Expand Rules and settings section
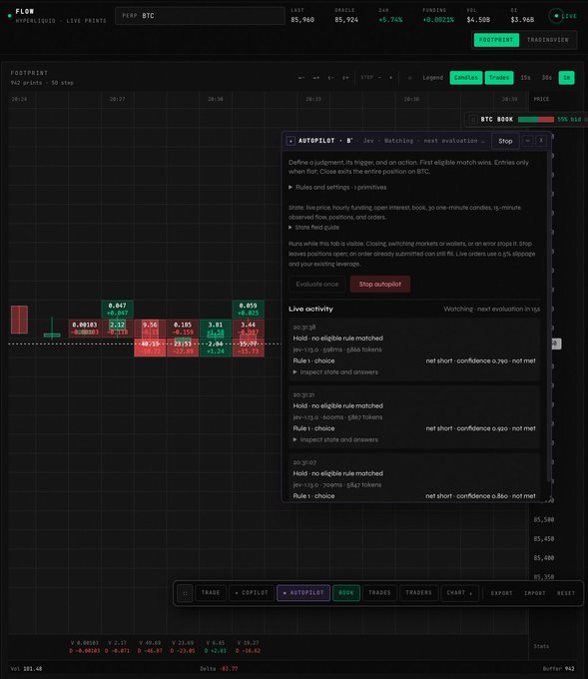This screenshot has height=679, width=588. pyautogui.click(x=337, y=188)
